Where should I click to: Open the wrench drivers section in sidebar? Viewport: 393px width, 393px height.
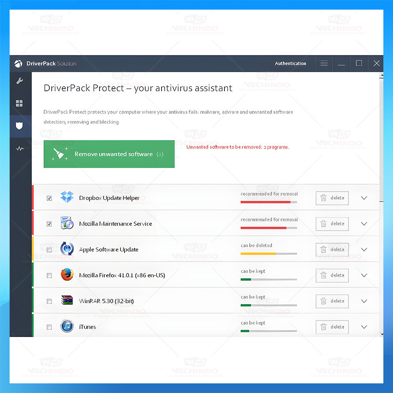(x=20, y=81)
